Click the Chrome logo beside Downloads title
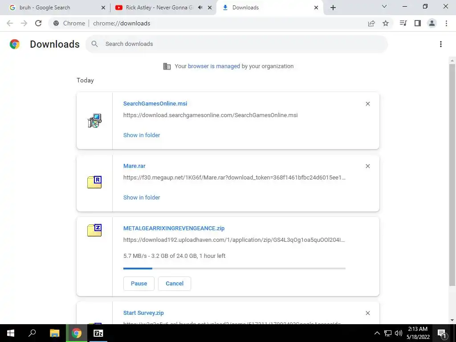This screenshot has width=456, height=342. pos(15,44)
